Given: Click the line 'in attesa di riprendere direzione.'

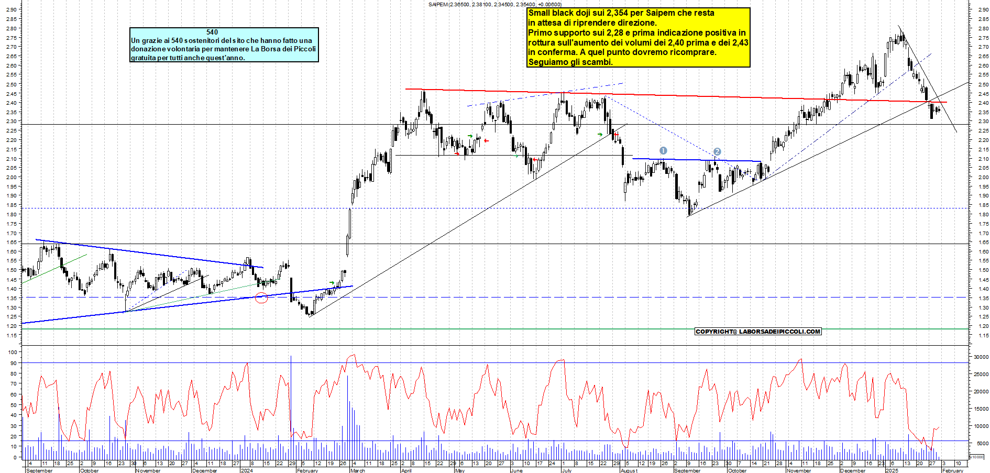Looking at the screenshot, I should (x=592, y=23).
